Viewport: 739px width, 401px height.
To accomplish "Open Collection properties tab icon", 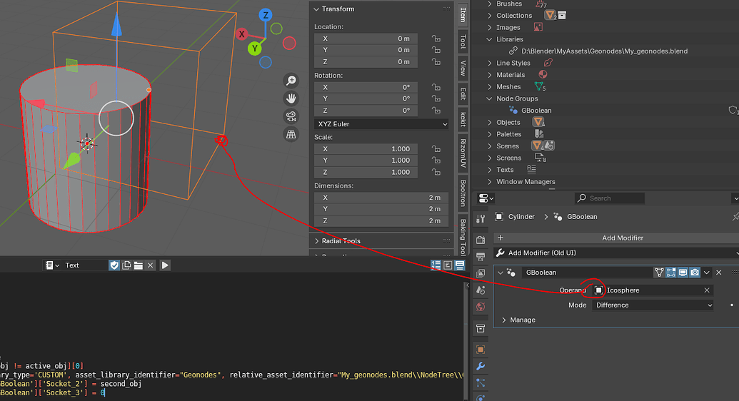I will (x=481, y=328).
